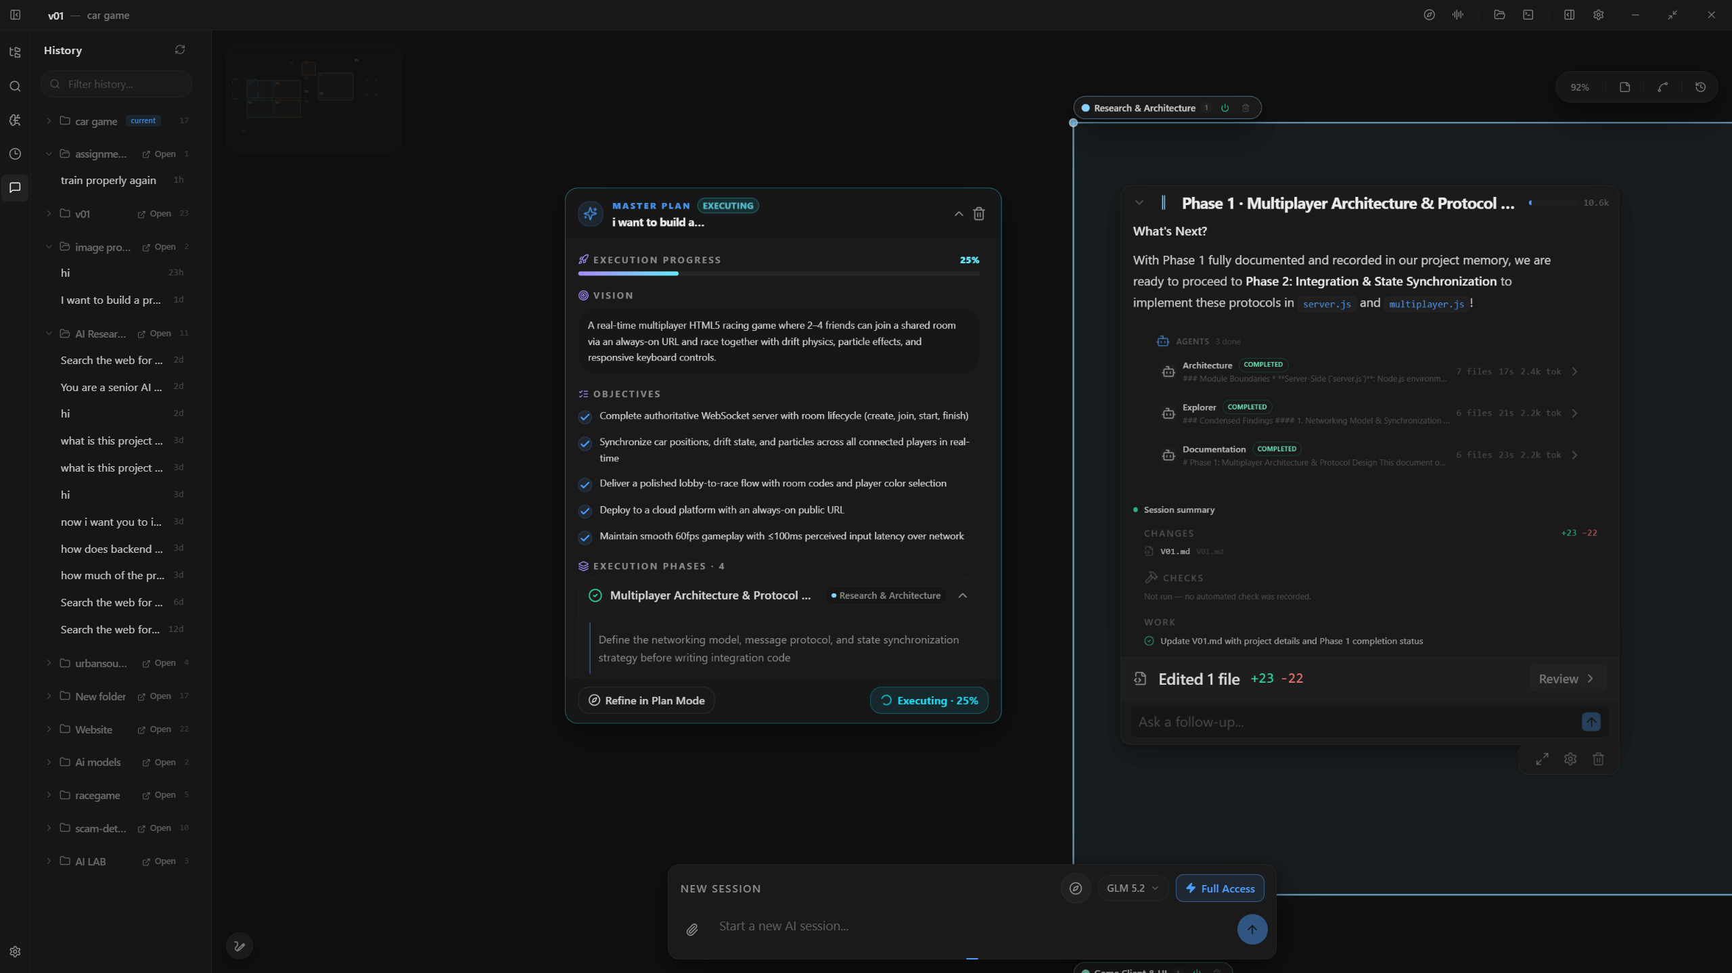Toggle the Synchronize car positions objective checkmark
The image size is (1732, 973).
[x=585, y=443]
